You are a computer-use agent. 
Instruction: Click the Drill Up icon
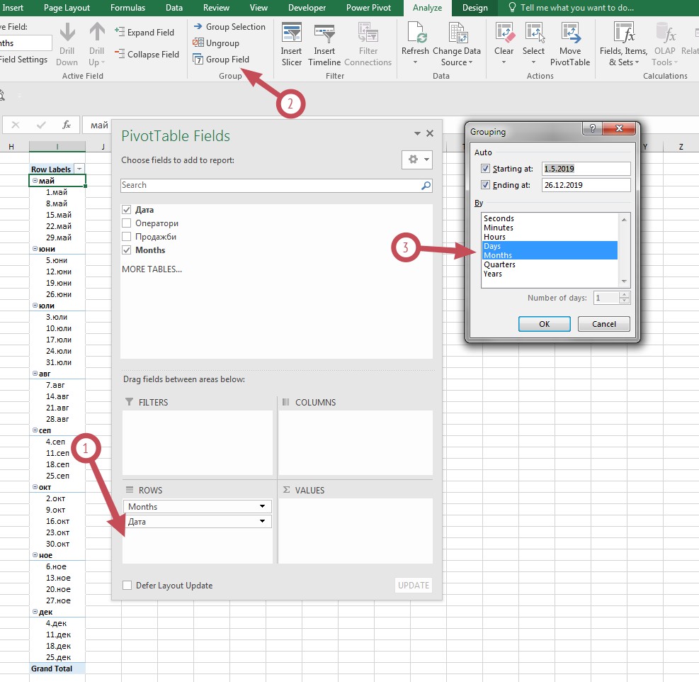click(x=97, y=33)
